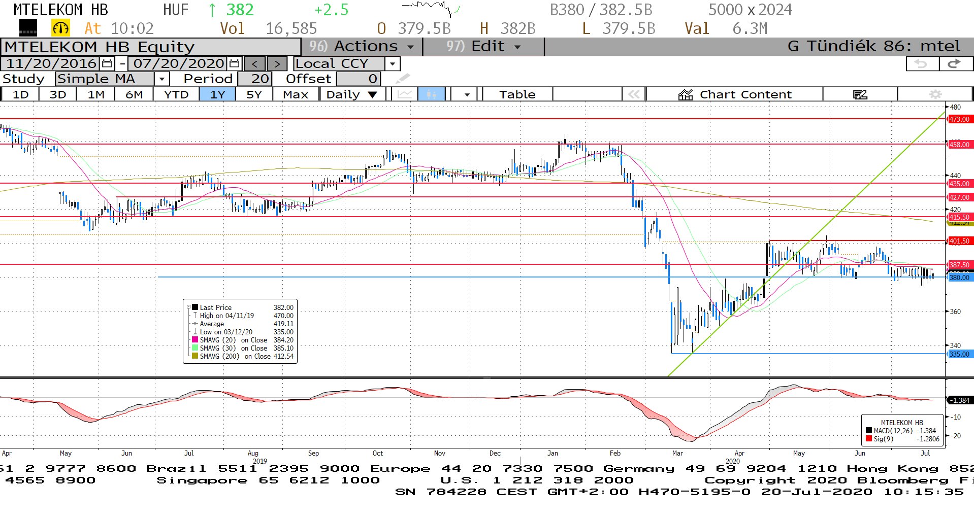Screen dimensions: 974x520
Task: Open the Edit menu
Action: [483, 47]
